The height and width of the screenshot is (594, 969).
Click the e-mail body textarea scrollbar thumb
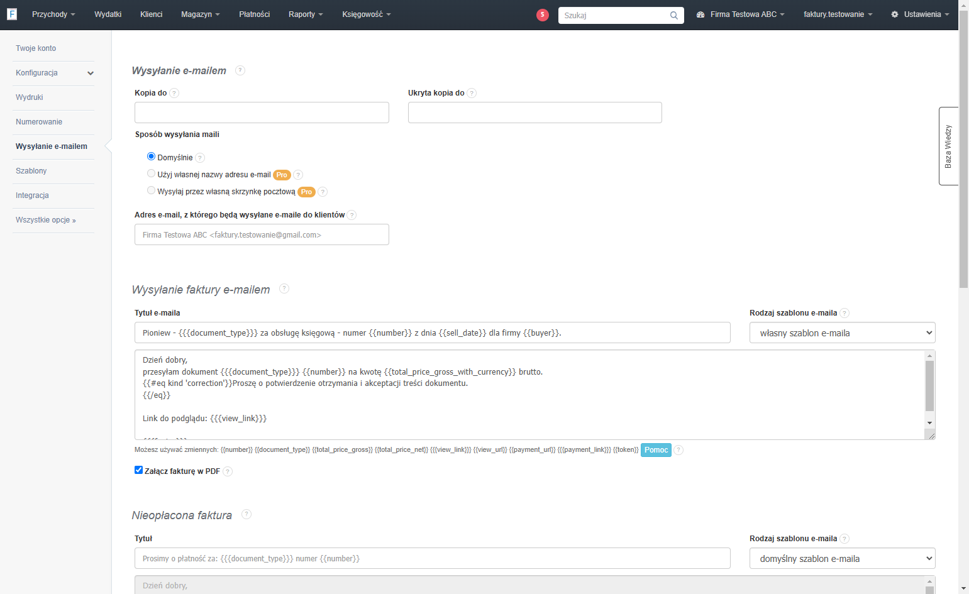coord(930,386)
